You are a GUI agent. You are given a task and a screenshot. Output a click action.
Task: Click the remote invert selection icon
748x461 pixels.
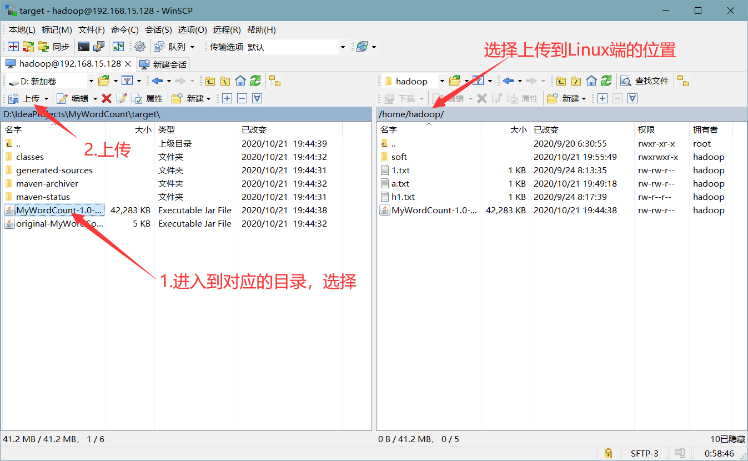click(x=632, y=98)
